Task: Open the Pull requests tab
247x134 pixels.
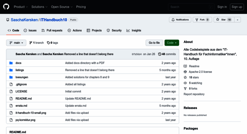Action: pos(52,30)
